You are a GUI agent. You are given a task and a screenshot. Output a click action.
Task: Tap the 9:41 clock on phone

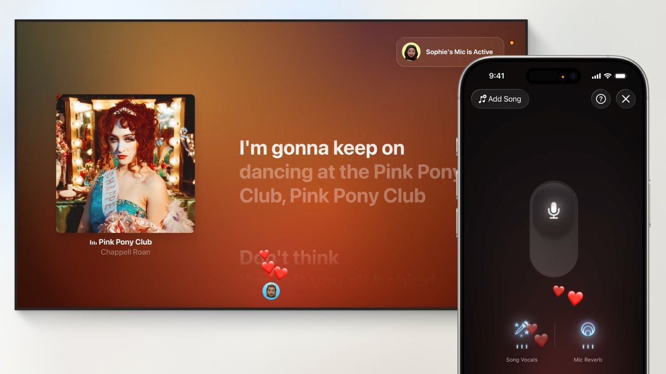[496, 76]
